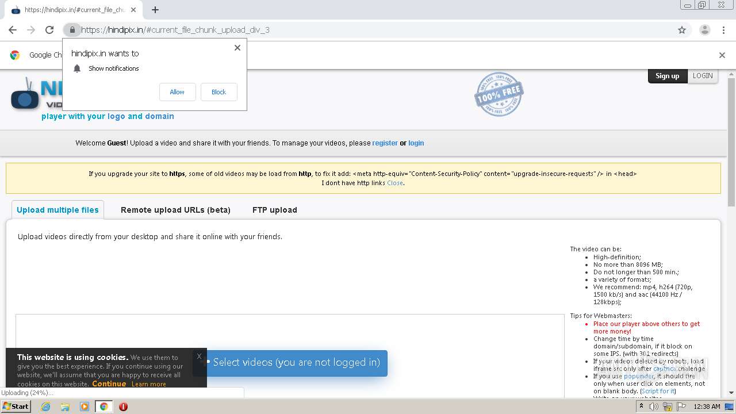Dismiss the Google Chrome info bar
Image resolution: width=736 pixels, height=414 pixels.
pyautogui.click(x=722, y=55)
